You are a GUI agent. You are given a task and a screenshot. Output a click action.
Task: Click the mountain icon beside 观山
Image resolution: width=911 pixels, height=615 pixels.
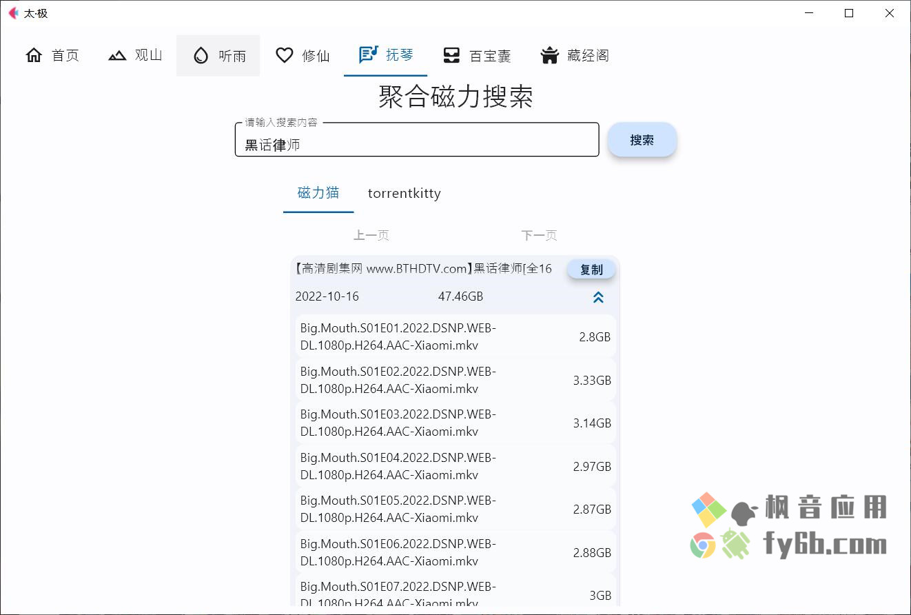point(117,55)
